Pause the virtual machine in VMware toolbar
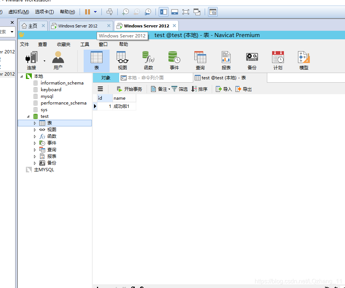 [x=88, y=12]
